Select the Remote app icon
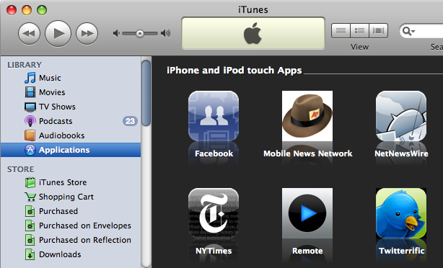 (x=307, y=213)
